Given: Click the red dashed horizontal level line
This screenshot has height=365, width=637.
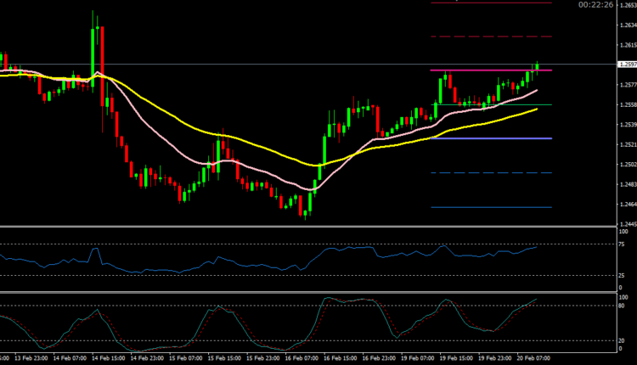Looking at the screenshot, I should [x=491, y=36].
